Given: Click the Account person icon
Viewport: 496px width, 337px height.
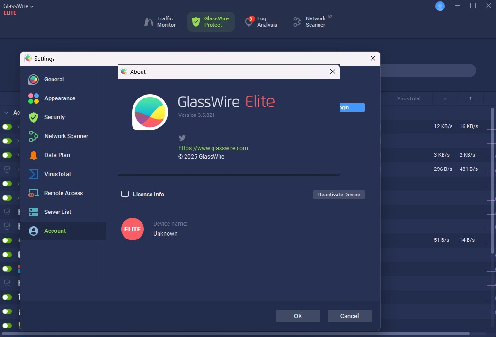Looking at the screenshot, I should [34, 231].
